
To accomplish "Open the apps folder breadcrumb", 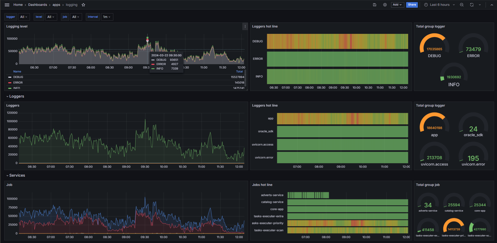I will click(56, 5).
